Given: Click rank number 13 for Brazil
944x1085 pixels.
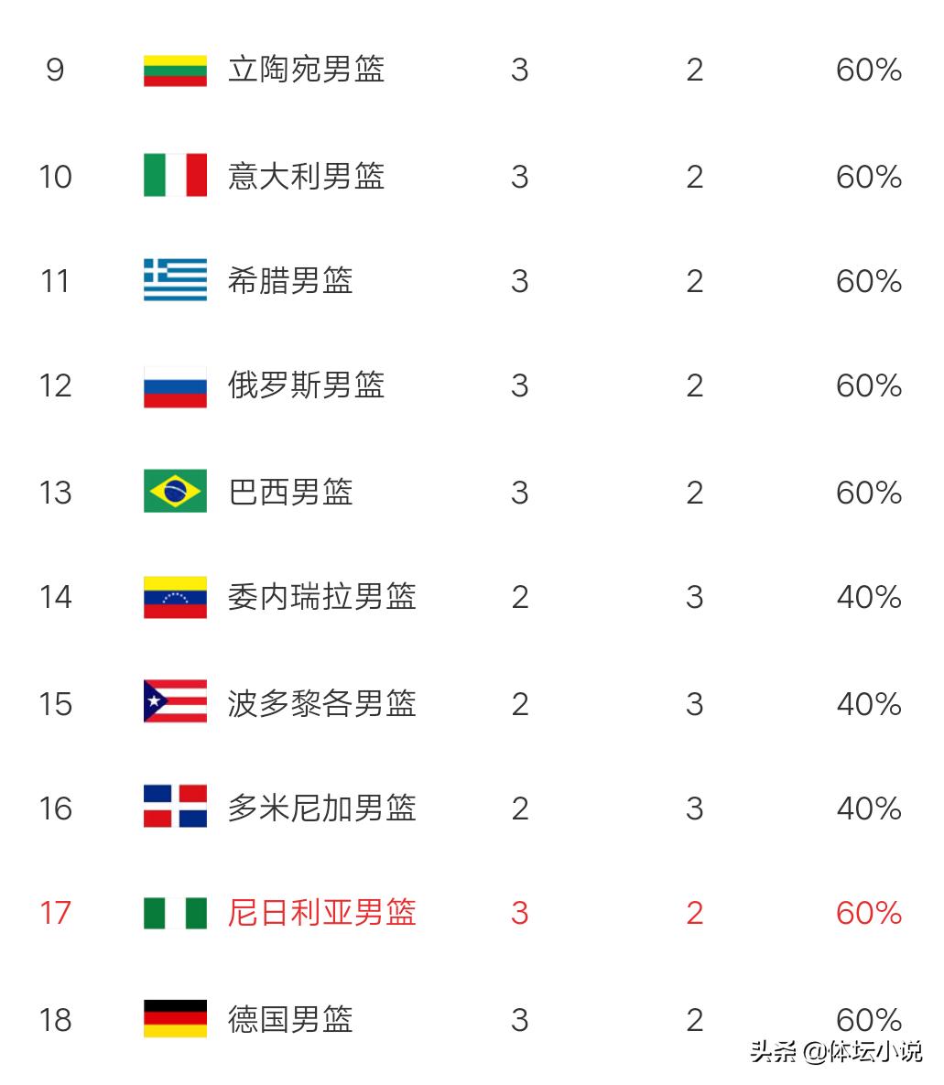Looking at the screenshot, I should coord(55,493).
